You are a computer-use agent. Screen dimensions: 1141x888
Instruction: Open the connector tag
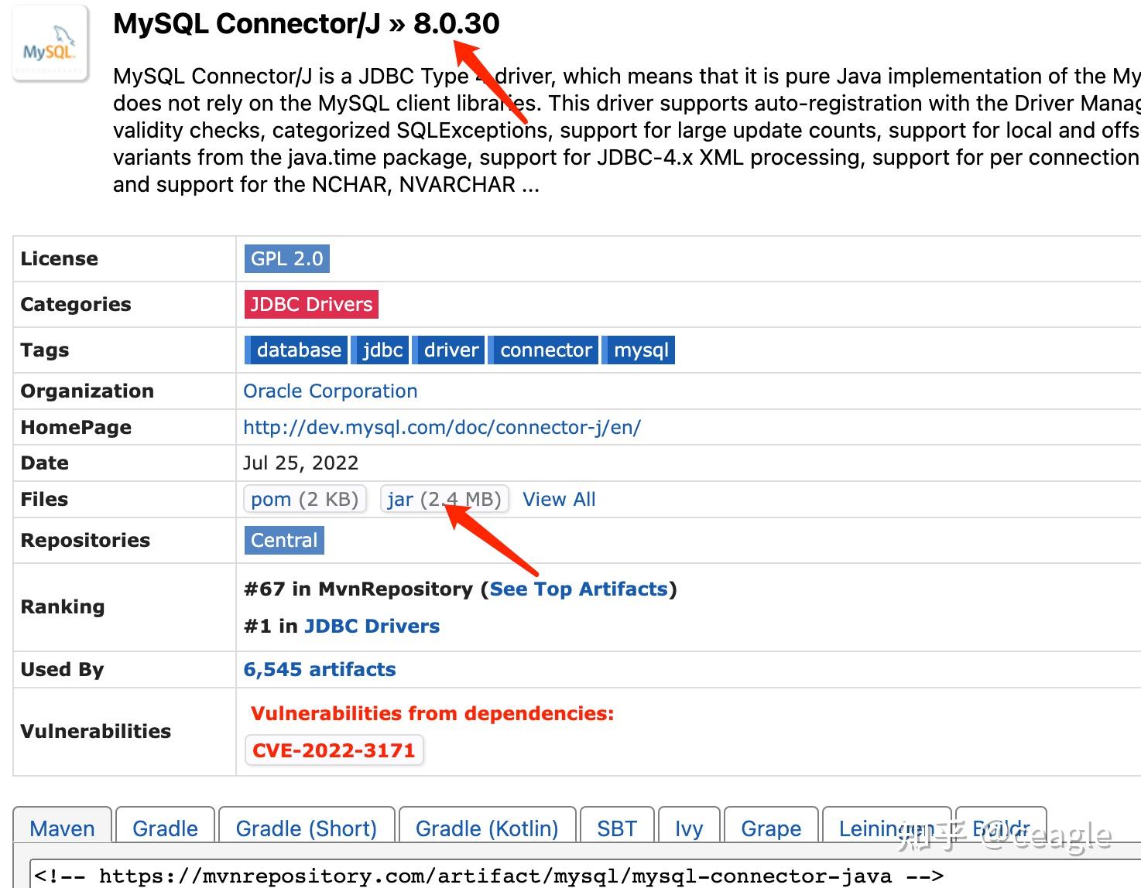[x=544, y=350]
